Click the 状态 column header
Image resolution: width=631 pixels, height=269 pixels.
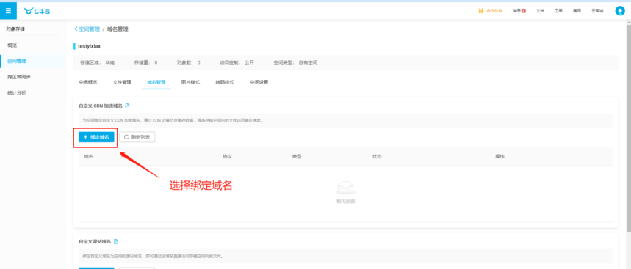pyautogui.click(x=377, y=156)
